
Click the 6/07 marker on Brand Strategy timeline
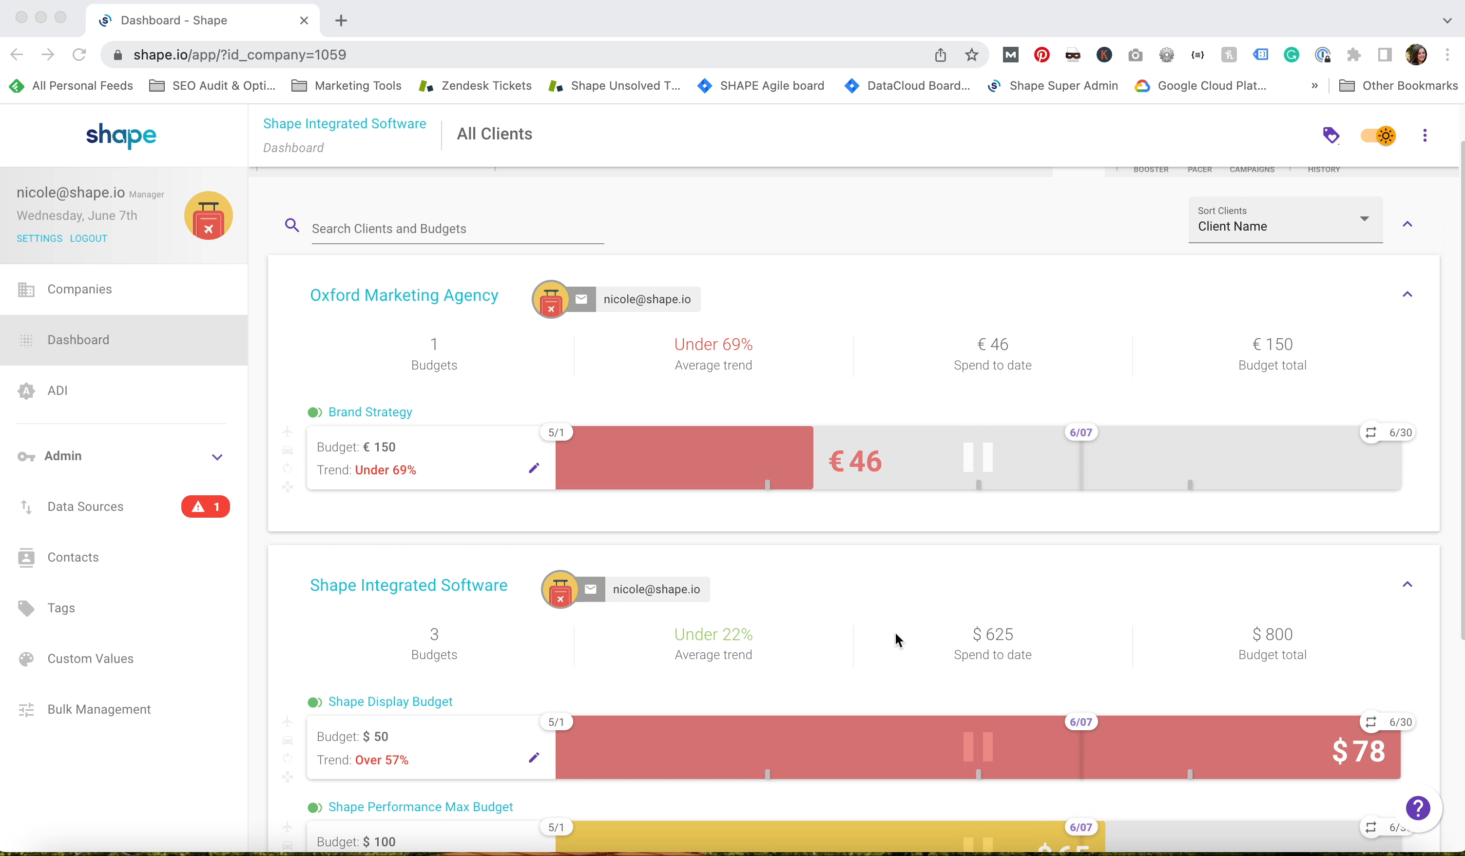pyautogui.click(x=1081, y=432)
